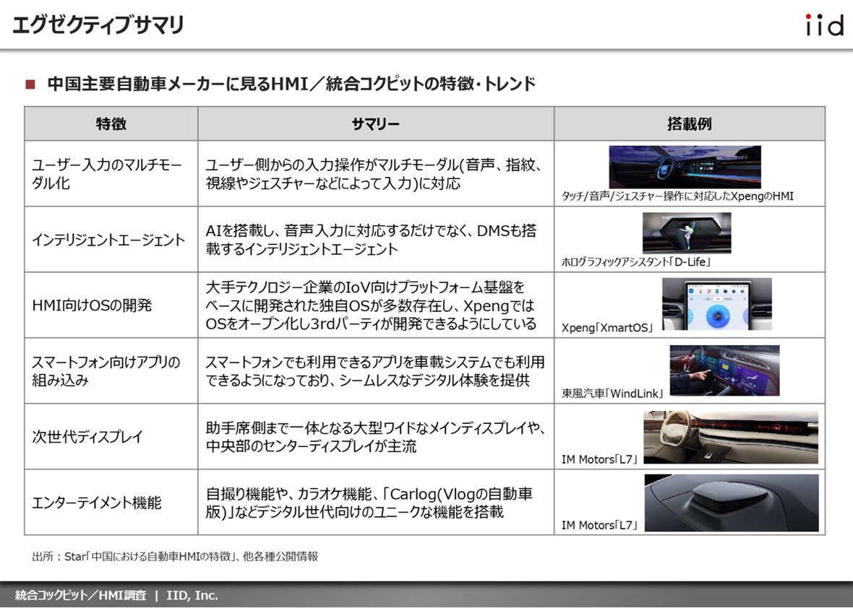The image size is (853, 608).
Task: Click the summary about 大型ワイドなメインディスプレイ
Action: tap(375, 437)
